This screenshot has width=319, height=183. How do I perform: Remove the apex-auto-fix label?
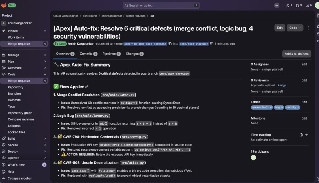pyautogui.click(x=271, y=108)
